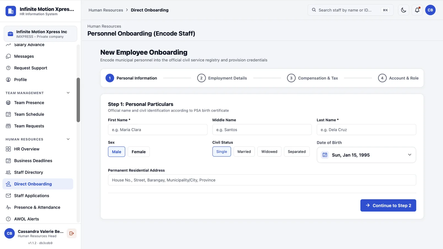Click the Messages chat bubble icon
This screenshot has height=249, width=443.
(x=8, y=56)
